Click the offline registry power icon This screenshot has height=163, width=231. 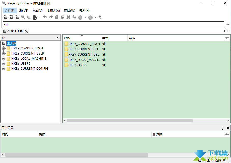pos(17,17)
